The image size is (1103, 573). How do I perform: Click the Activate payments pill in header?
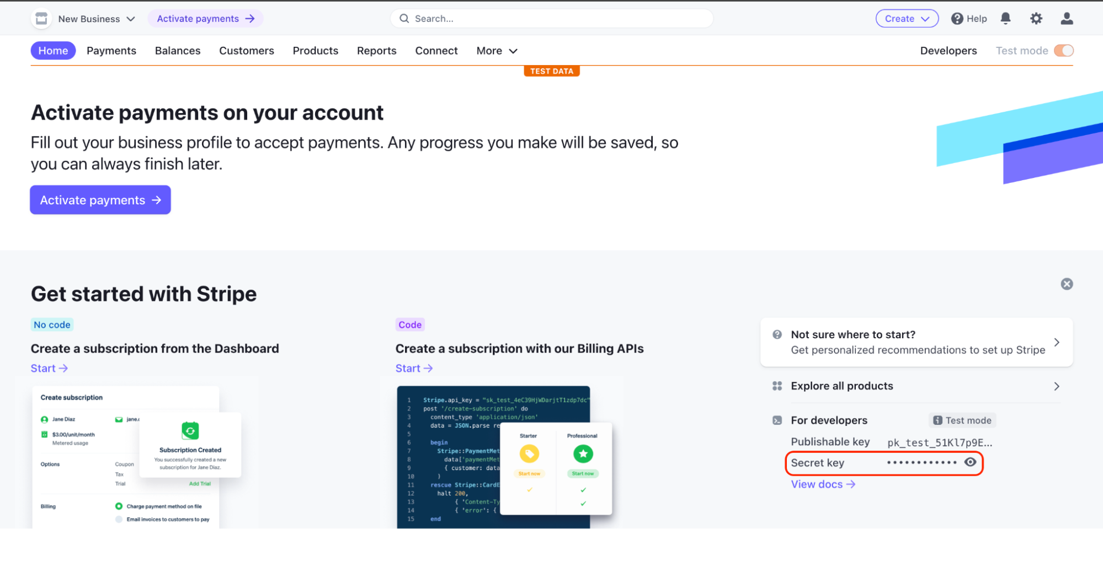205,19
